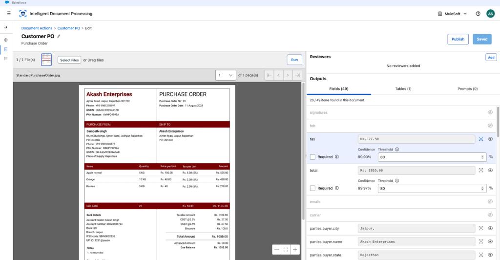This screenshot has width=500, height=260.
Task: Check Required for the tax field
Action: click(x=312, y=157)
